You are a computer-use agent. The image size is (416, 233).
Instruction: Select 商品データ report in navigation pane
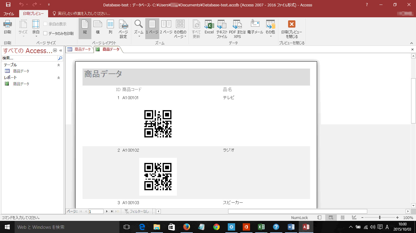[21, 84]
